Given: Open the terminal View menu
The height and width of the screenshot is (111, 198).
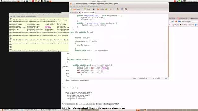Looking at the screenshot, I should (18, 16).
